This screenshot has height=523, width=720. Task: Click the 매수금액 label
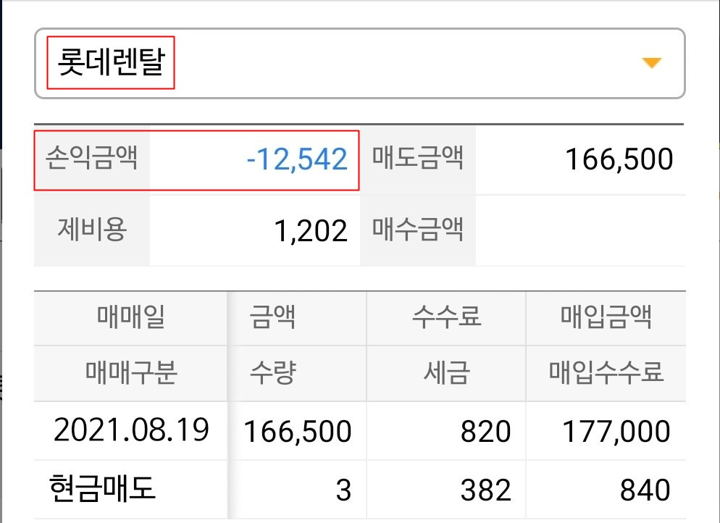coord(417,229)
